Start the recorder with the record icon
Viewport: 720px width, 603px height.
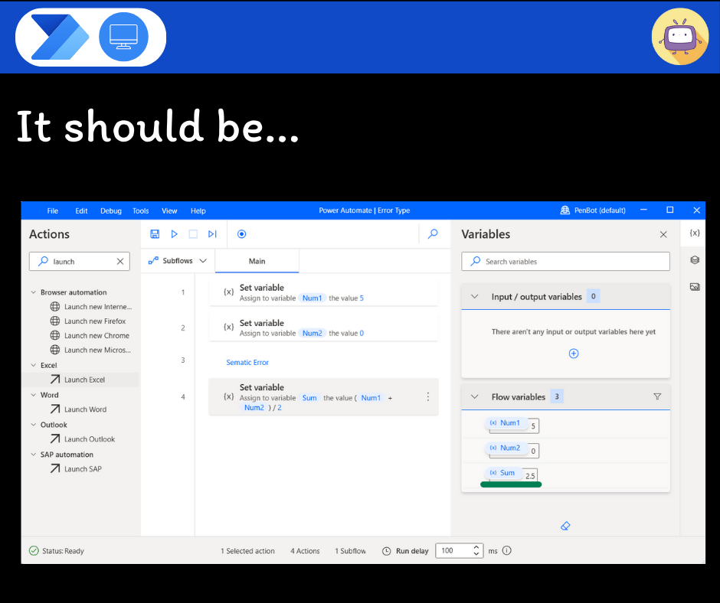[242, 234]
